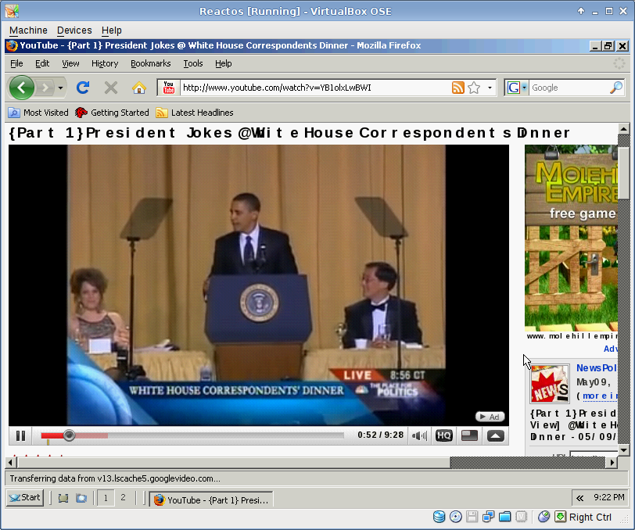Open the Bookmarks menu
Image resolution: width=635 pixels, height=530 pixels.
pos(151,63)
